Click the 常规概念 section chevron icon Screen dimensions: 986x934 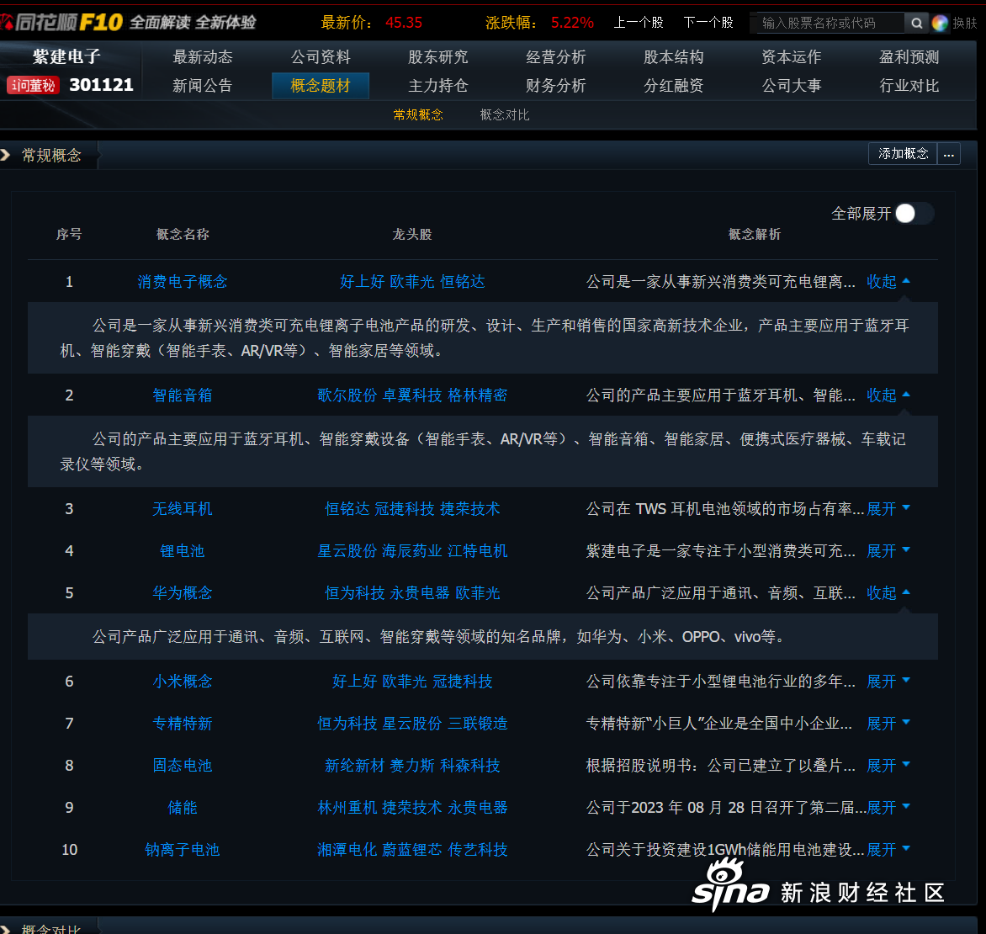click(x=6, y=155)
